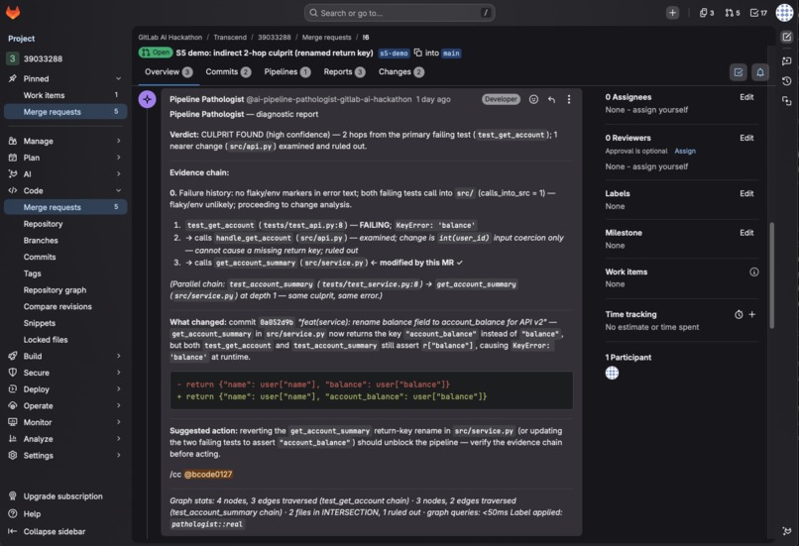Open assigned issues counter icon
This screenshot has width=799, height=546.
click(706, 13)
